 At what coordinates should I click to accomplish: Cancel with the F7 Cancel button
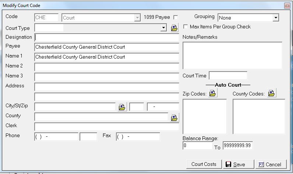point(270,164)
